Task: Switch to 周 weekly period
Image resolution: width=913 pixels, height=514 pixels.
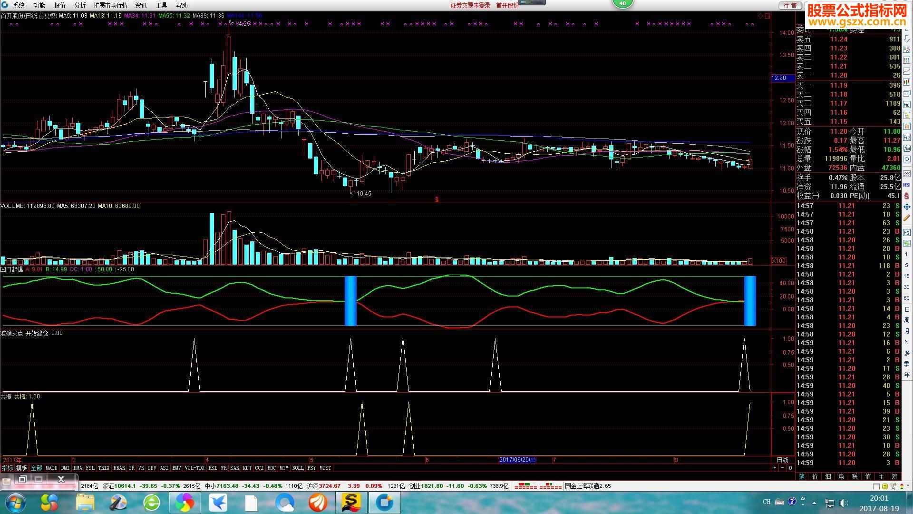Action: pos(907,320)
